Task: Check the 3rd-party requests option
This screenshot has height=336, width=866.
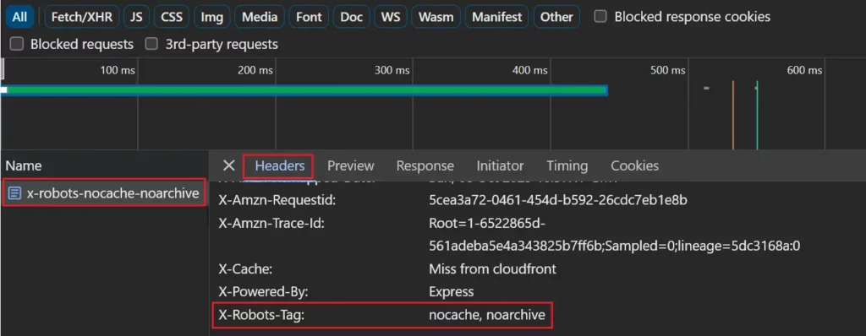Action: click(x=151, y=44)
